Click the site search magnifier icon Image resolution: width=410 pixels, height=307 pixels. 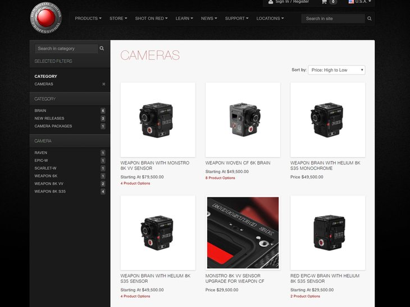[369, 18]
